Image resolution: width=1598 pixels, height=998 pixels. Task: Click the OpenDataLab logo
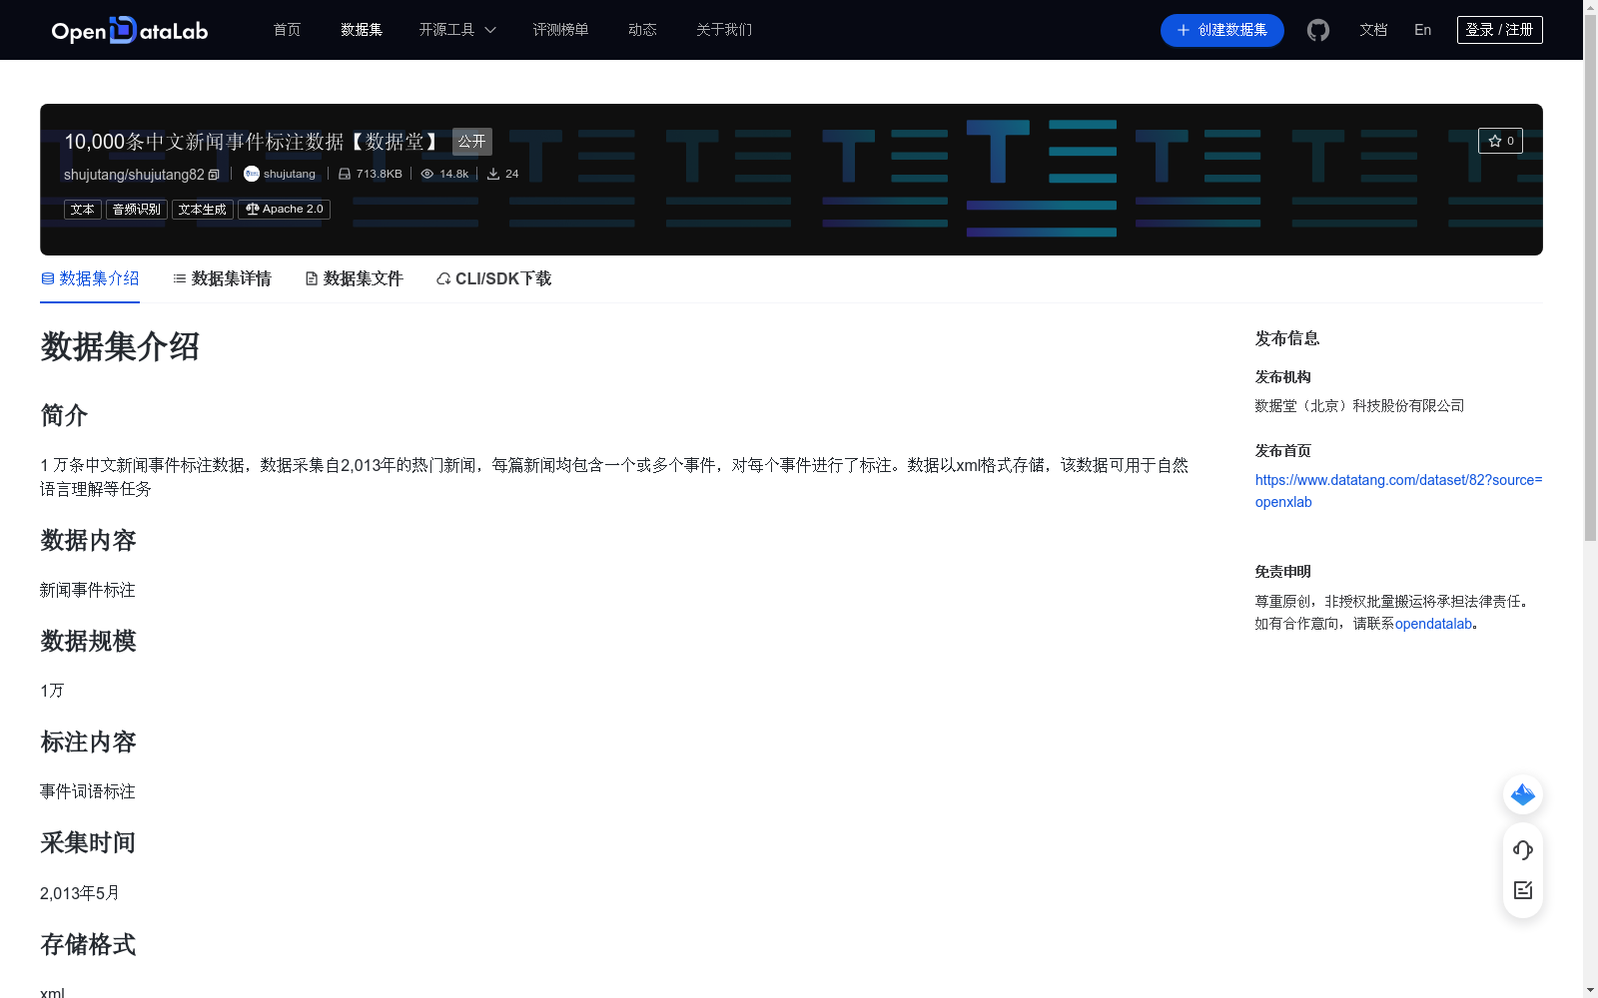130,30
